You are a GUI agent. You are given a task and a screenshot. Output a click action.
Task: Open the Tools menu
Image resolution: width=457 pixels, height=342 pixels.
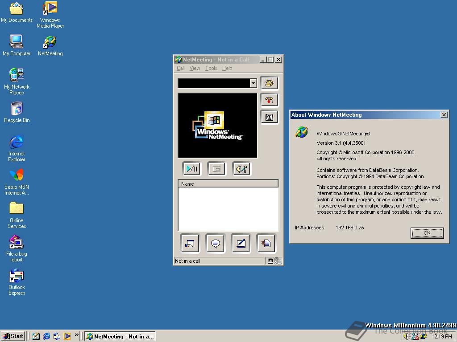[211, 68]
